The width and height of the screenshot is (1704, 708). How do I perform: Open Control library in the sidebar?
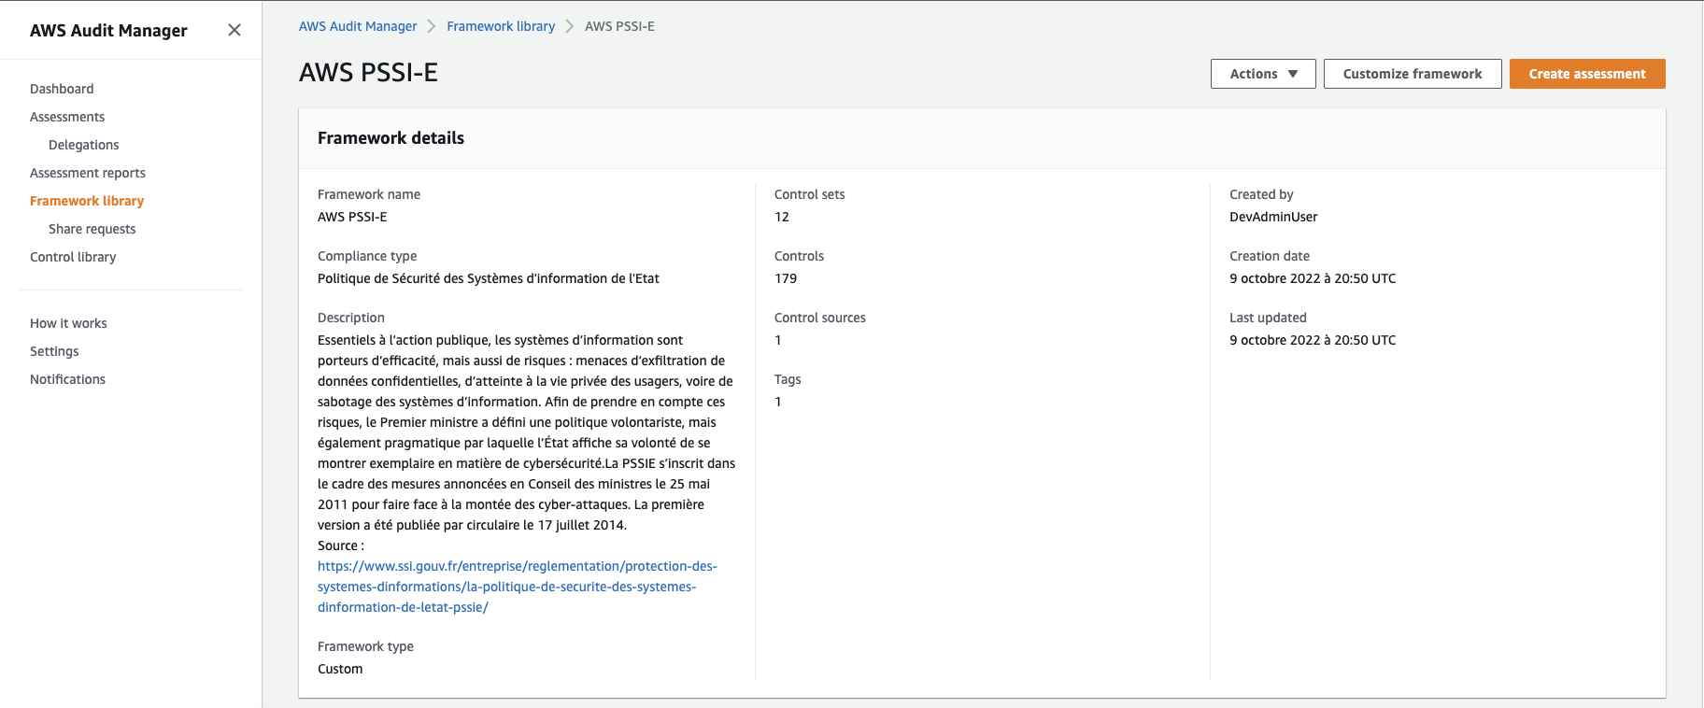73,257
